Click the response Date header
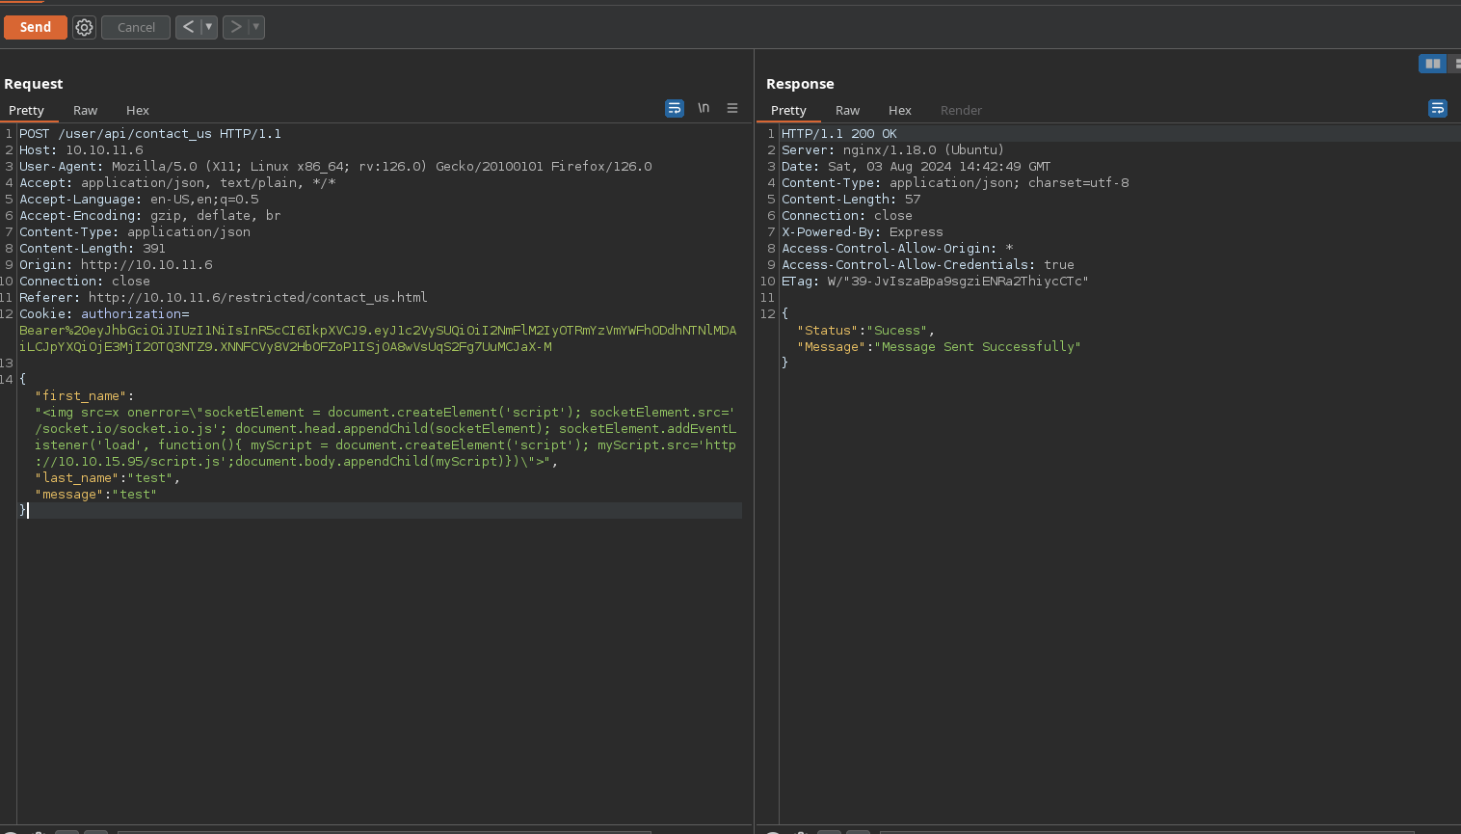Screen dimensions: 1461x834 point(916,166)
